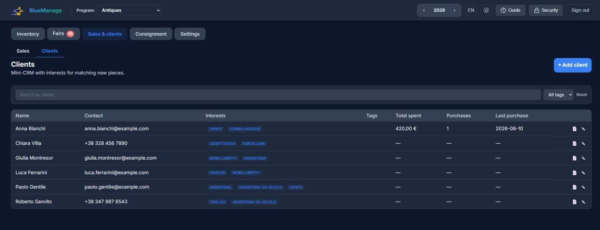This screenshot has height=230, width=600.
Task: Edit Anna Bianchi with pencil icon
Action: (583, 129)
